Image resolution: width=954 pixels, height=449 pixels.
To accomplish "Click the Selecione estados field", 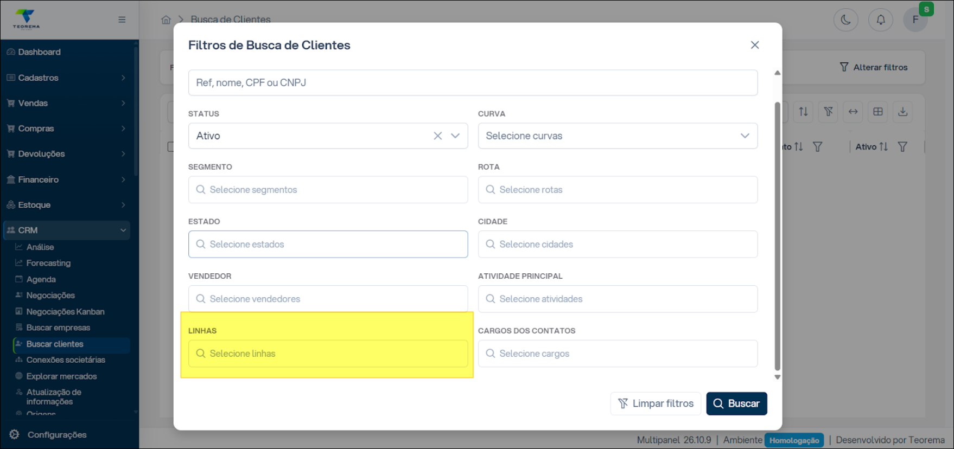I will [328, 244].
